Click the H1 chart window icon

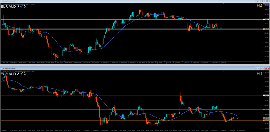(2, 68)
